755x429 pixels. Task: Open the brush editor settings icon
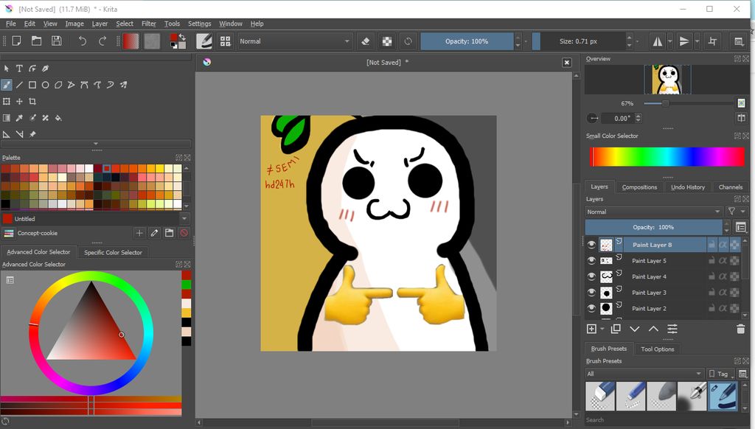click(204, 41)
